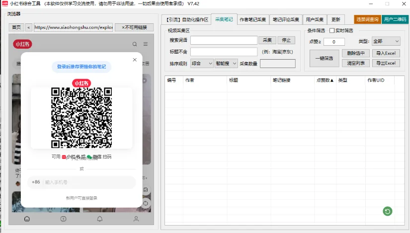Viewport: 410px width, 233px height.
Task: Click the +86 country code selector
Action: pos(36,182)
